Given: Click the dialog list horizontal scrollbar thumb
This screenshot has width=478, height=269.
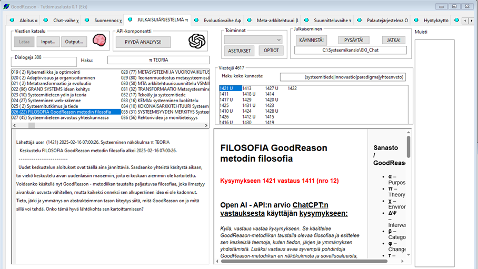Looking at the screenshot, I should coord(32,125).
